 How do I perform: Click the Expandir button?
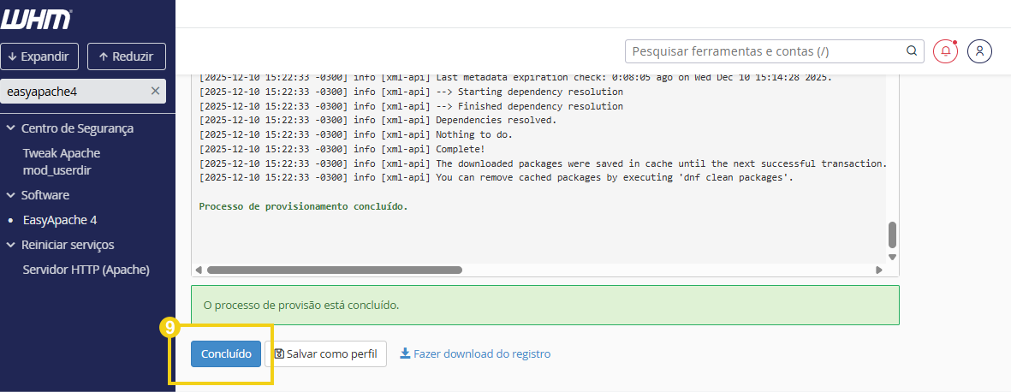coord(39,56)
